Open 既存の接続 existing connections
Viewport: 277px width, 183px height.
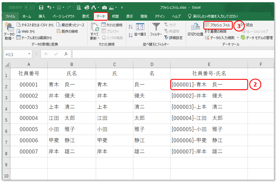pos(67,31)
